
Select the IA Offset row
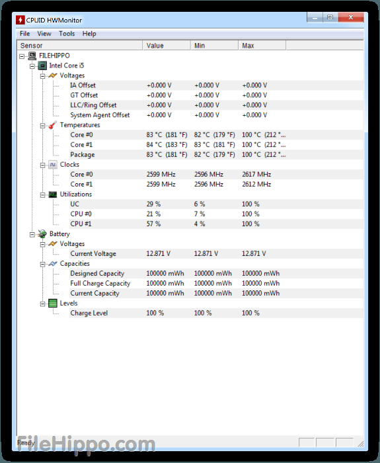pyautogui.click(x=216, y=85)
